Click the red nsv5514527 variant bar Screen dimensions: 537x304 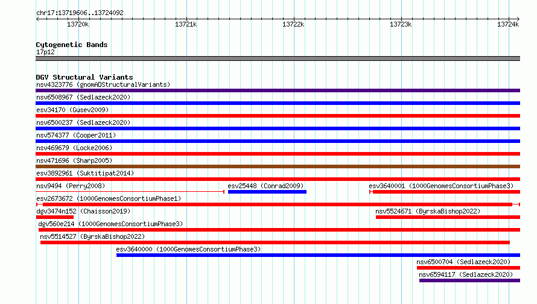(x=275, y=242)
